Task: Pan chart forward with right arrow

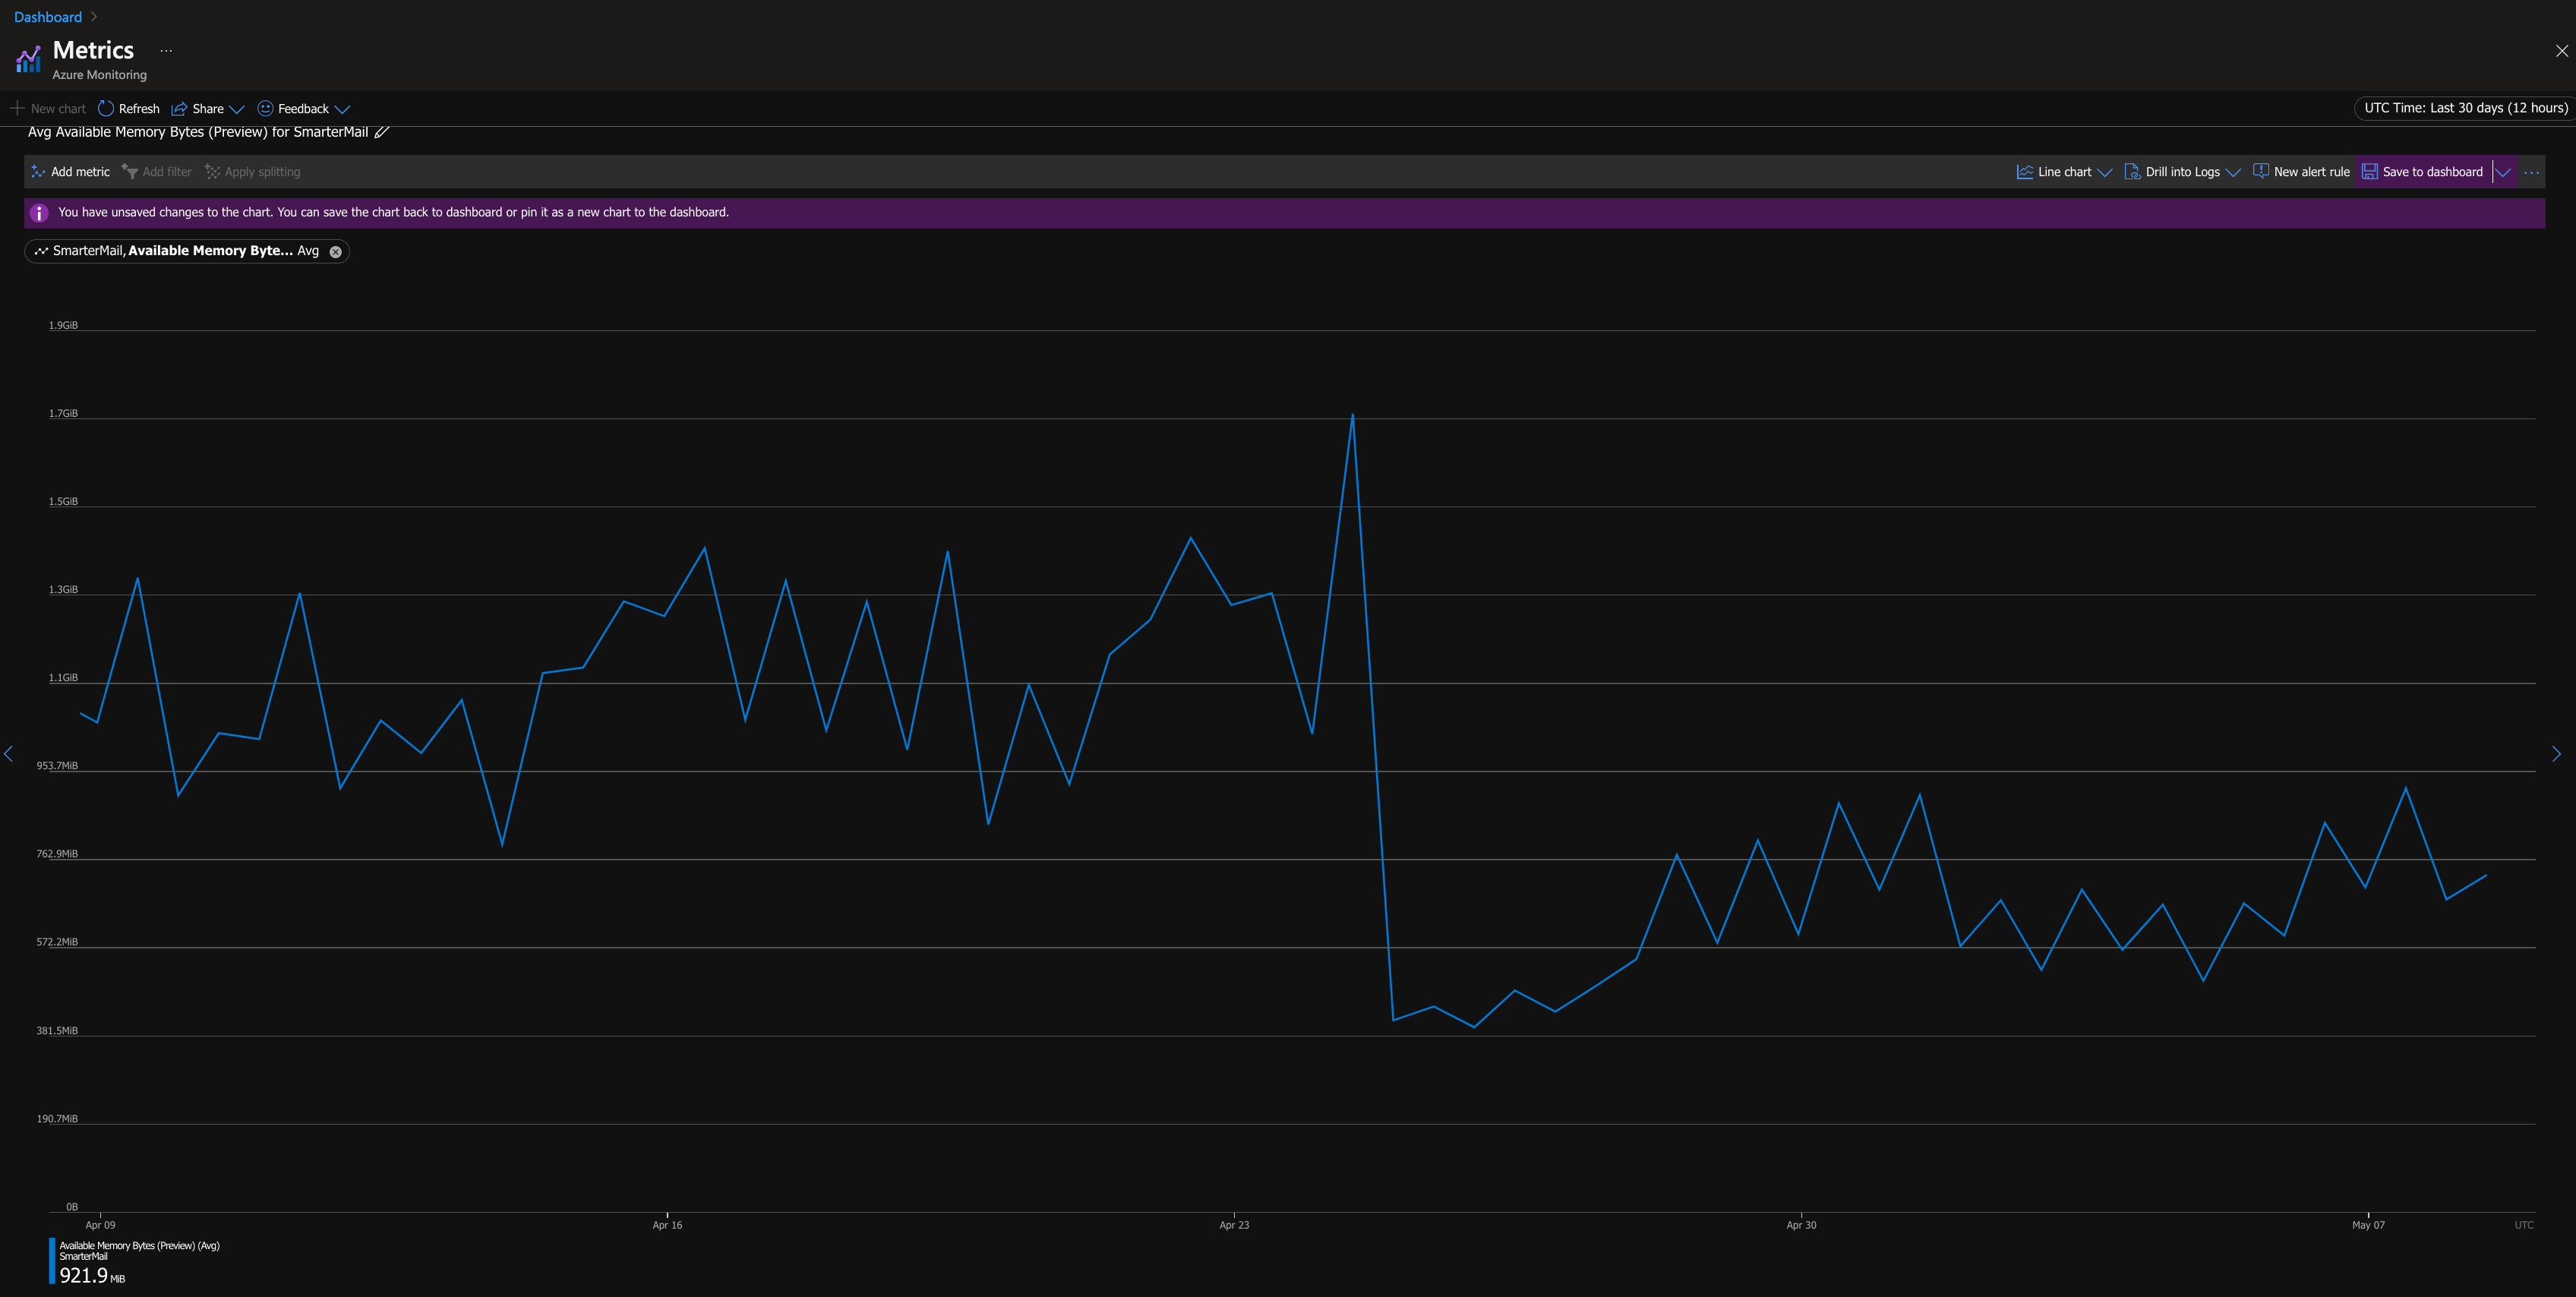Action: tap(2556, 753)
